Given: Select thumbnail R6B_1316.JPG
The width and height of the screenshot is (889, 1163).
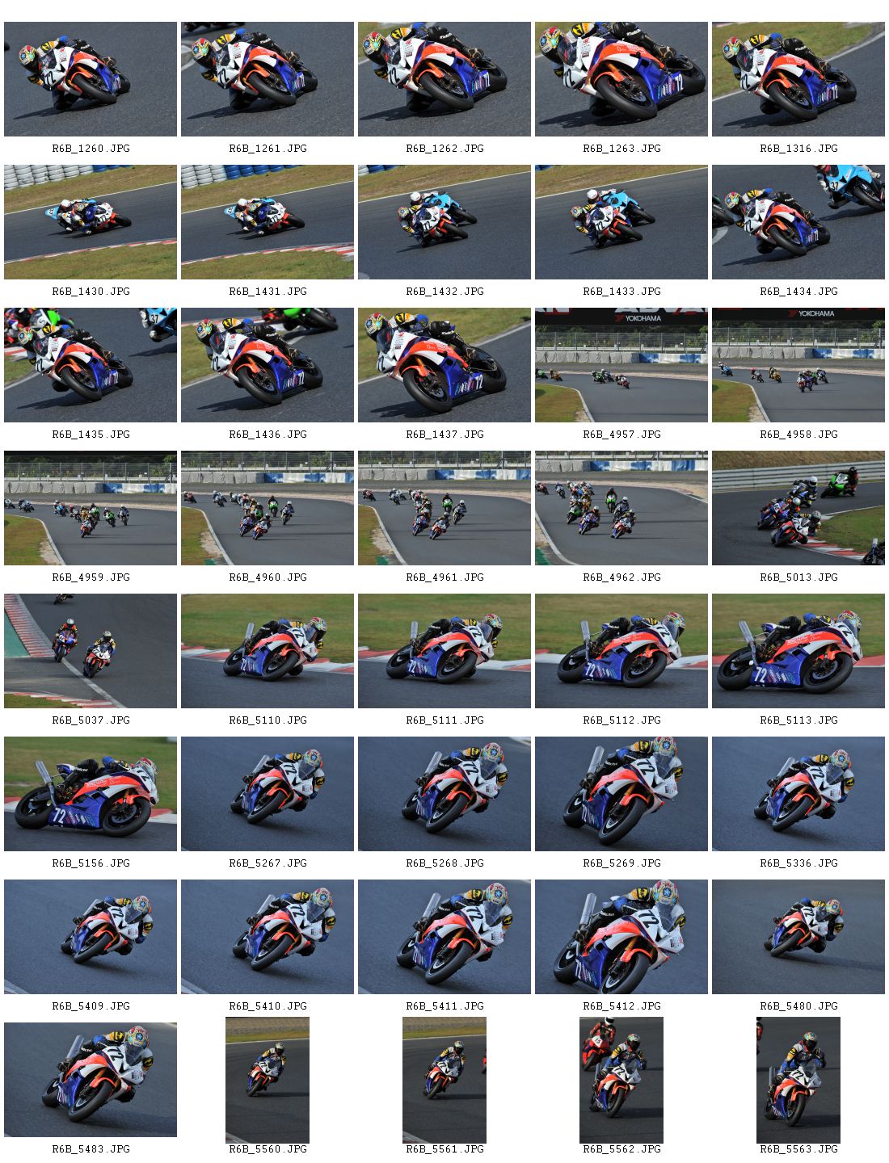Looking at the screenshot, I should tap(798, 79).
